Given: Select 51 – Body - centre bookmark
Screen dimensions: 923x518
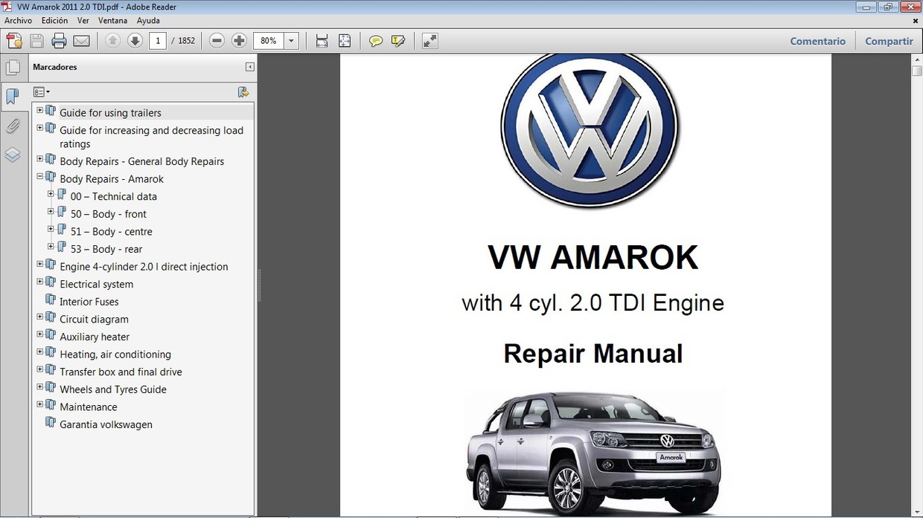Looking at the screenshot, I should (x=112, y=232).
